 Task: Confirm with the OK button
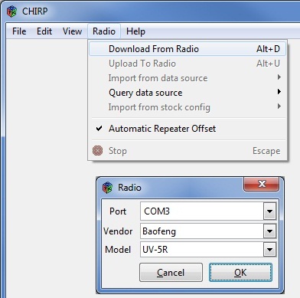tap(240, 273)
